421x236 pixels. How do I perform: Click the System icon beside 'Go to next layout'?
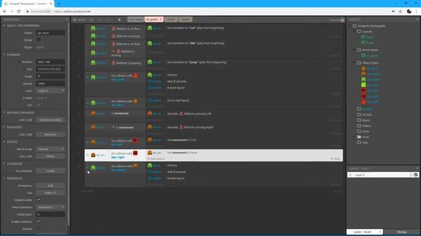pyautogui.click(x=150, y=100)
